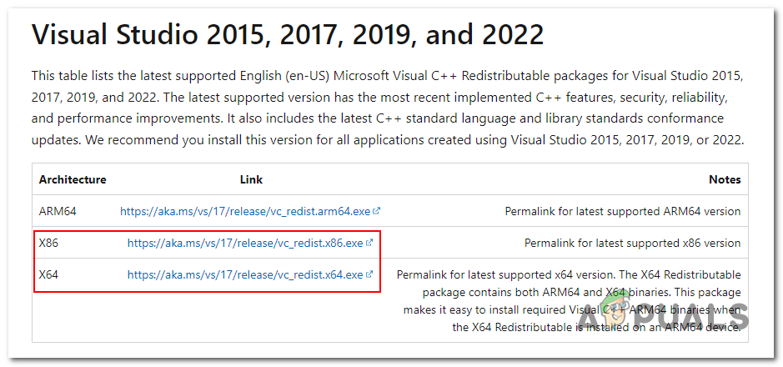Open the ARM64 vc_redist.arm64.exe download link
This screenshot has height=367, width=783.
(246, 211)
